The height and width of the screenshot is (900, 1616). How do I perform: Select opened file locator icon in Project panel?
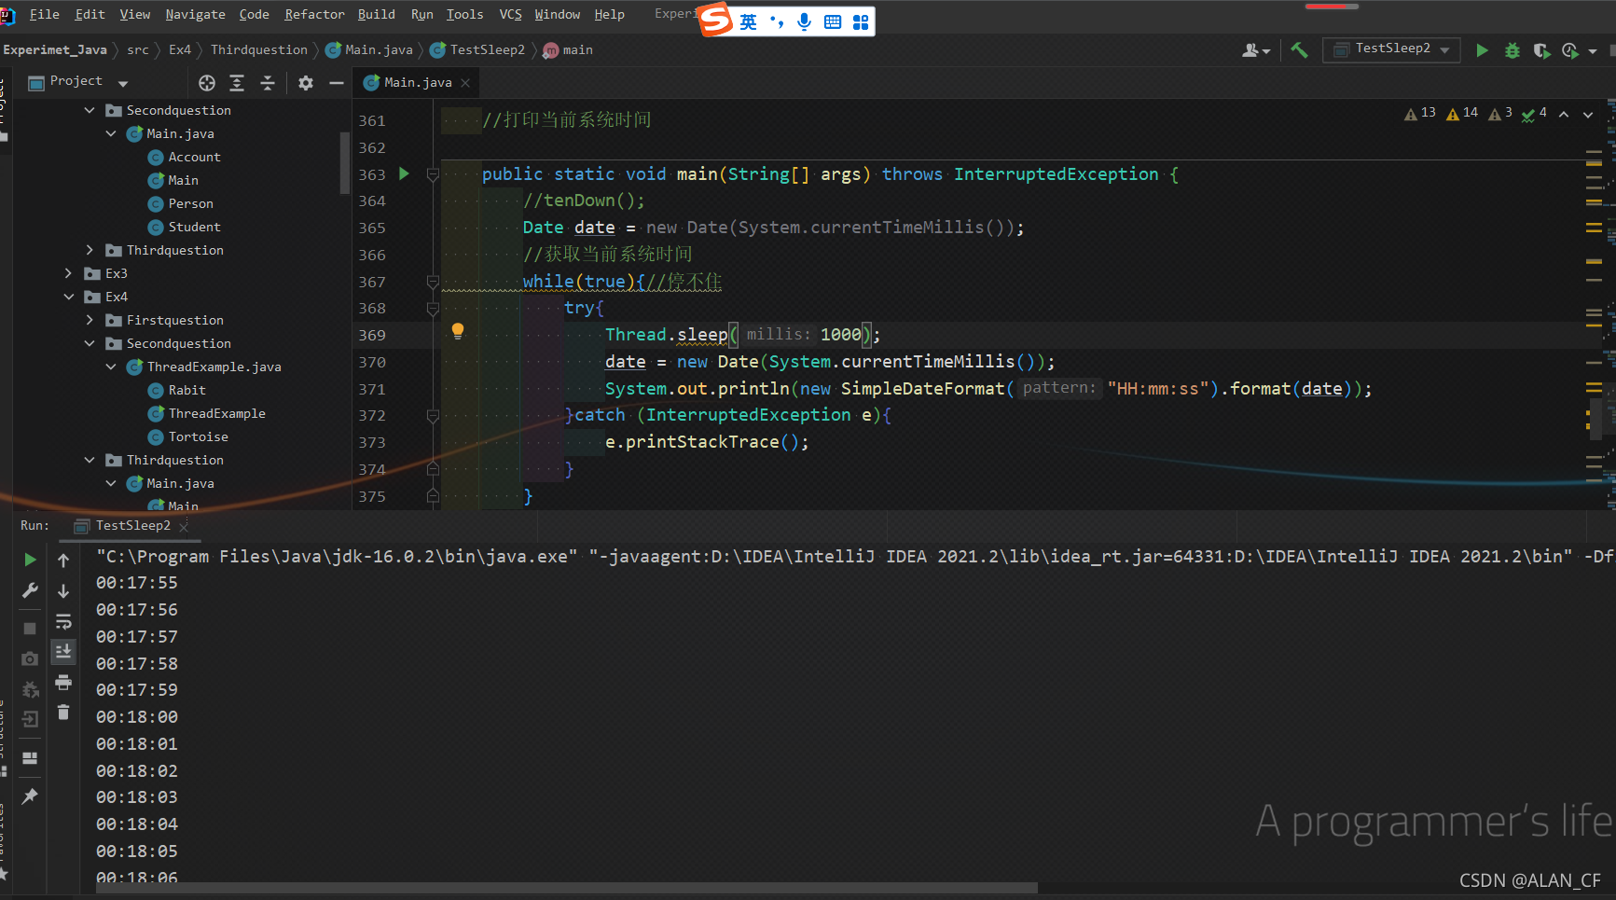pyautogui.click(x=207, y=83)
